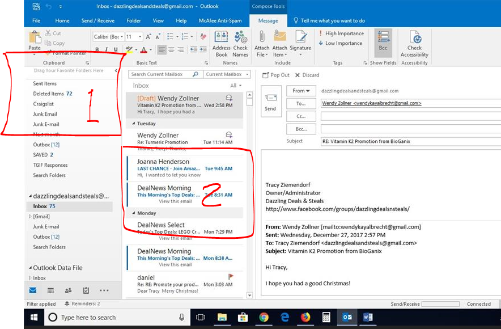Toggle Bold formatting
501x329 pixels.
pyautogui.click(x=97, y=49)
